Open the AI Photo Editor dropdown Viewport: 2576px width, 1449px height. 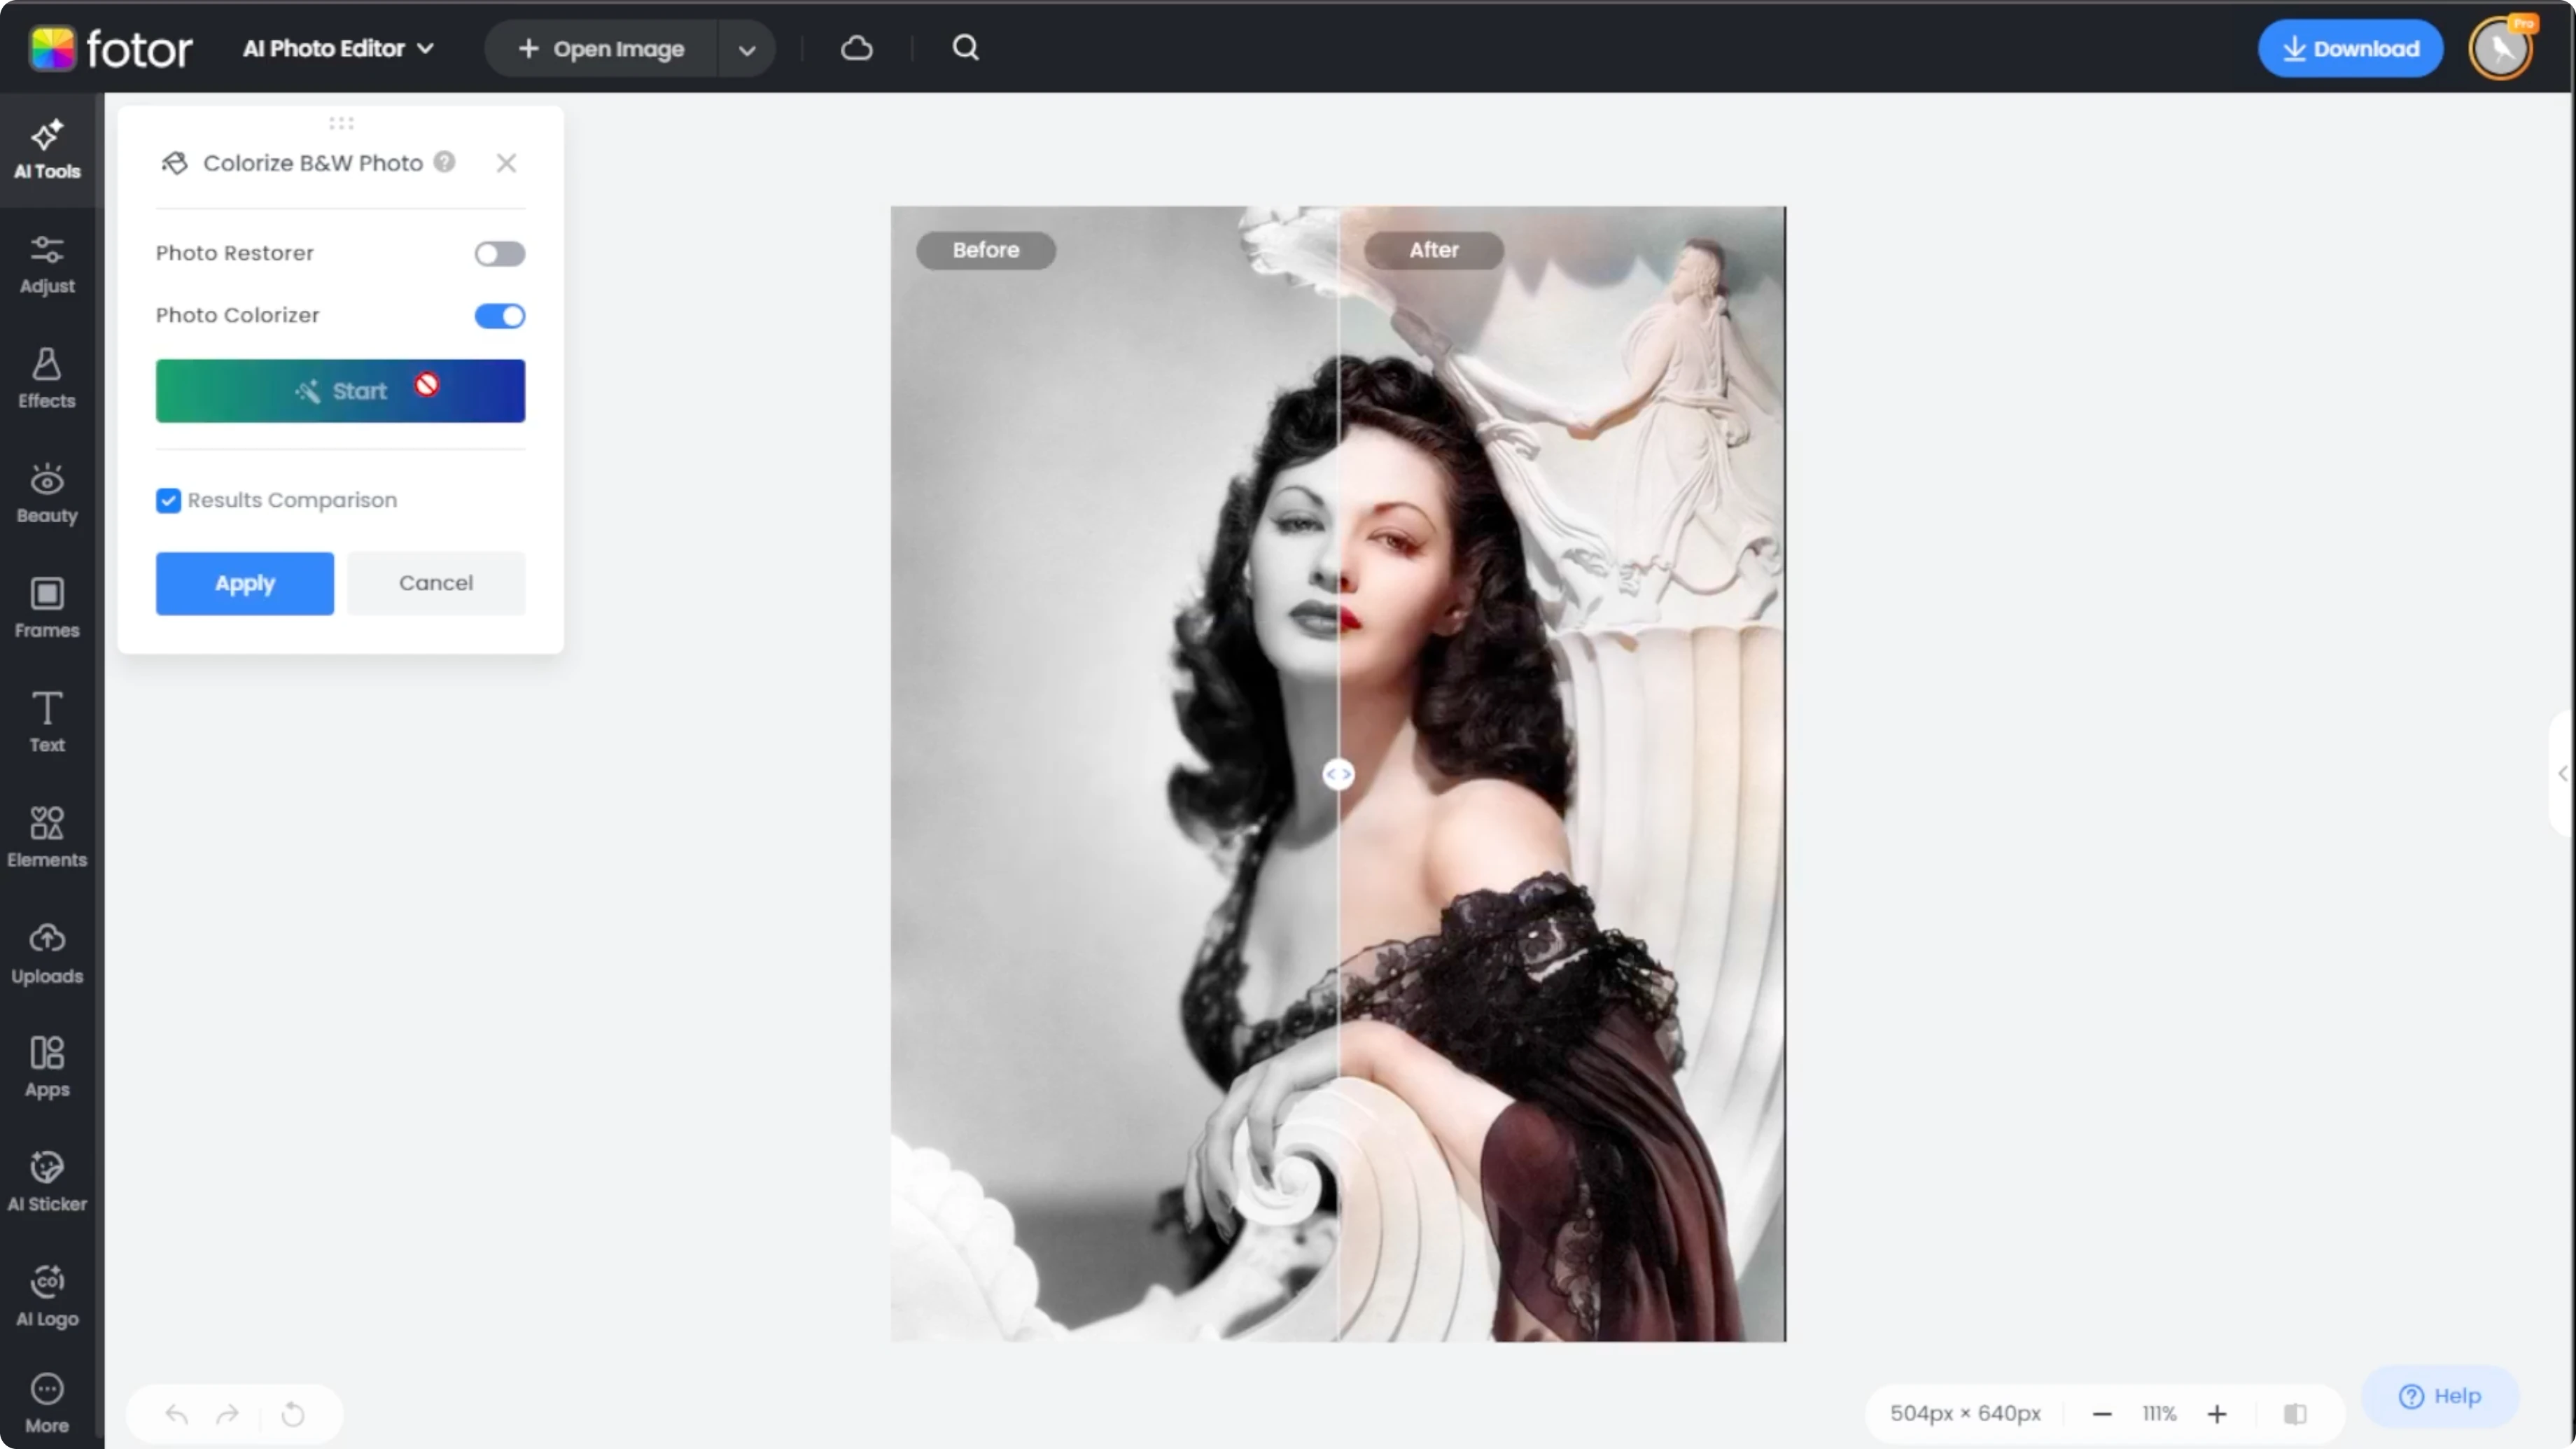338,48
